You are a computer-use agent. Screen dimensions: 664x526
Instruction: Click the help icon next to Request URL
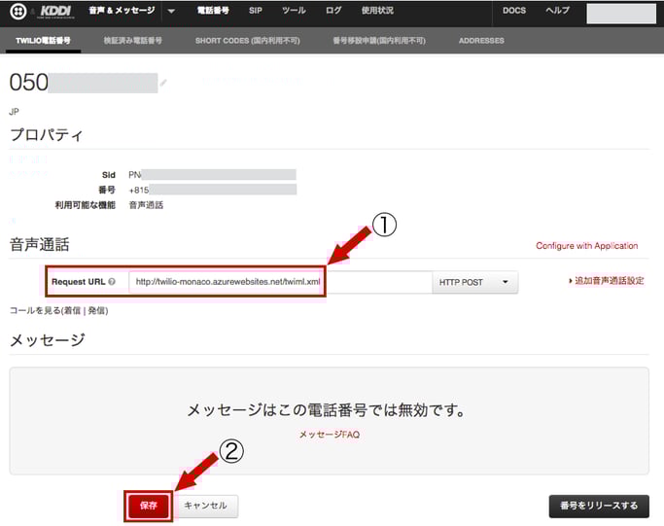click(x=112, y=281)
